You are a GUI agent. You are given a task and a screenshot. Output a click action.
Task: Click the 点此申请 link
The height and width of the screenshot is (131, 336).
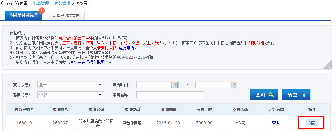[x=127, y=48]
